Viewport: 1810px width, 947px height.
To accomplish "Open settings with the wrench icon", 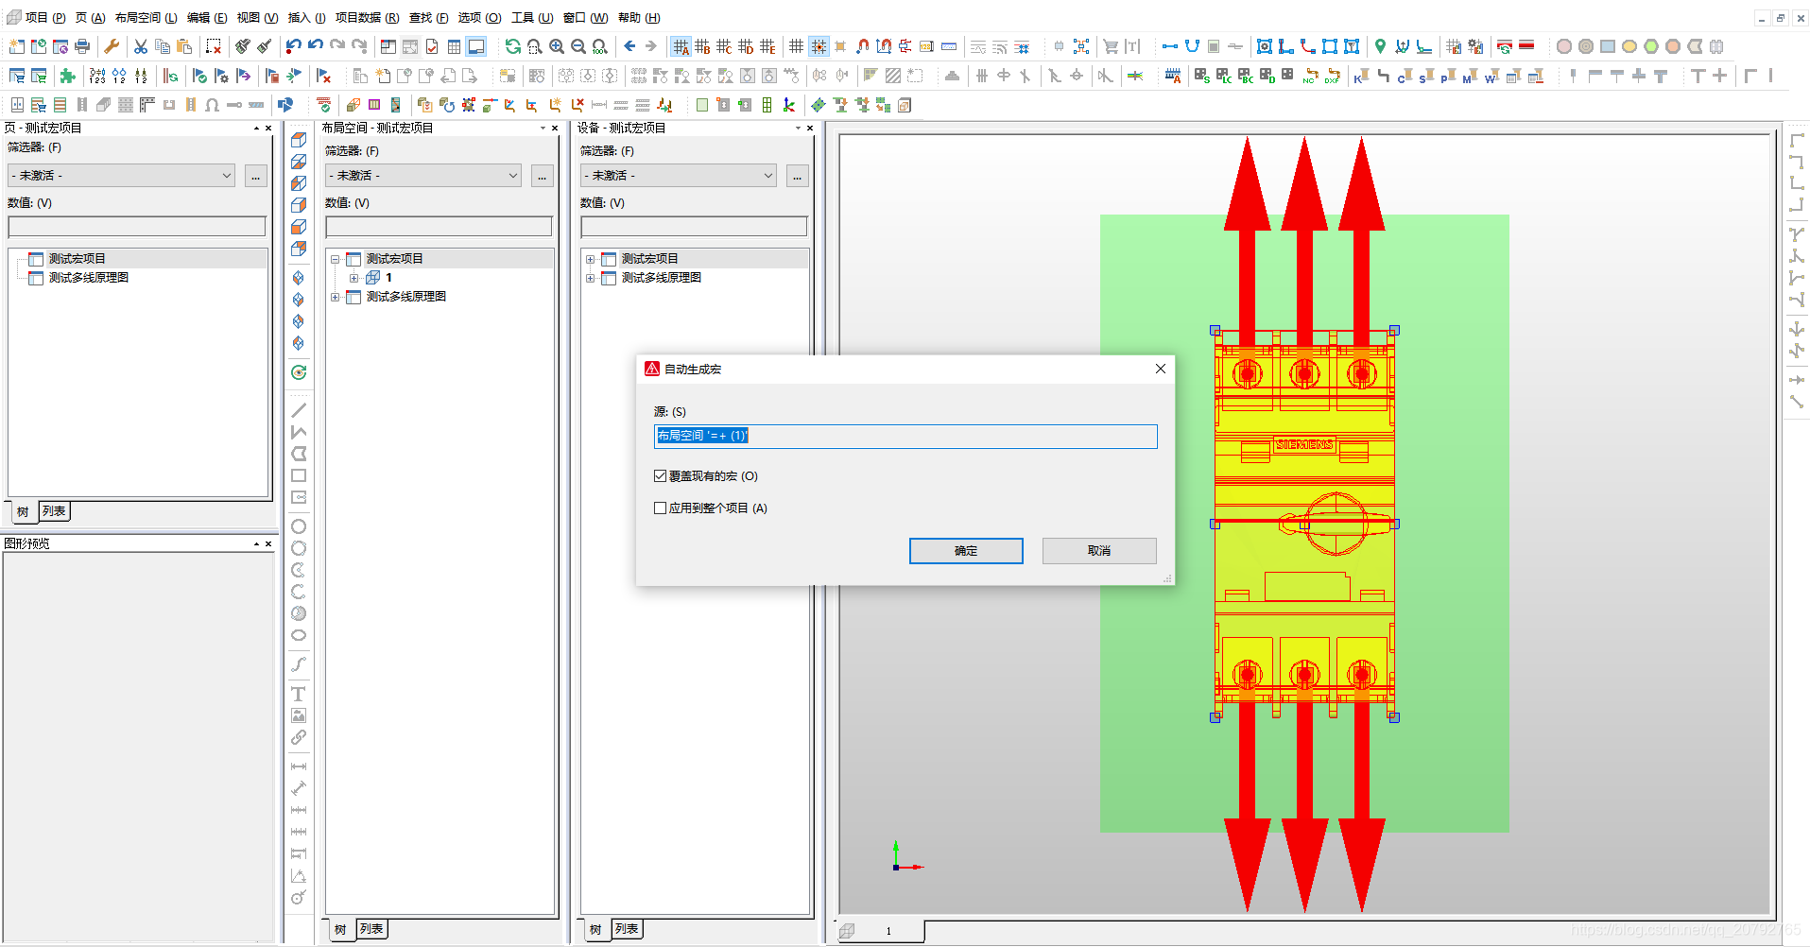I will coord(112,46).
